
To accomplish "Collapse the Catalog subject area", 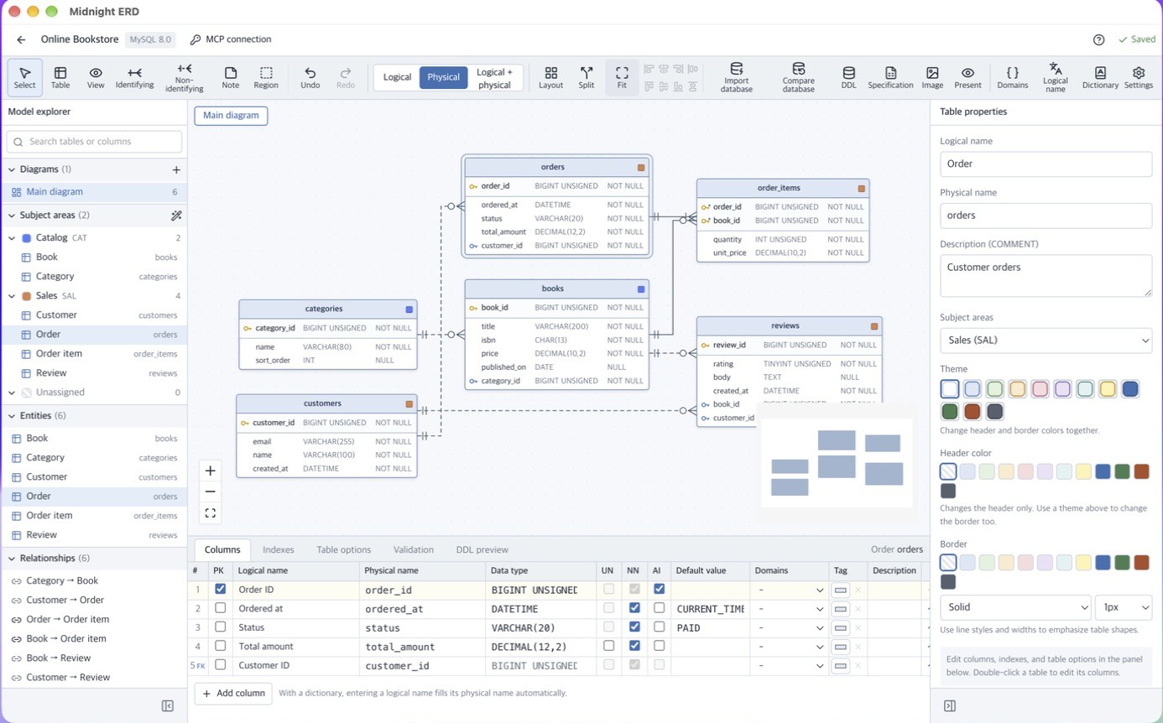I will point(13,238).
